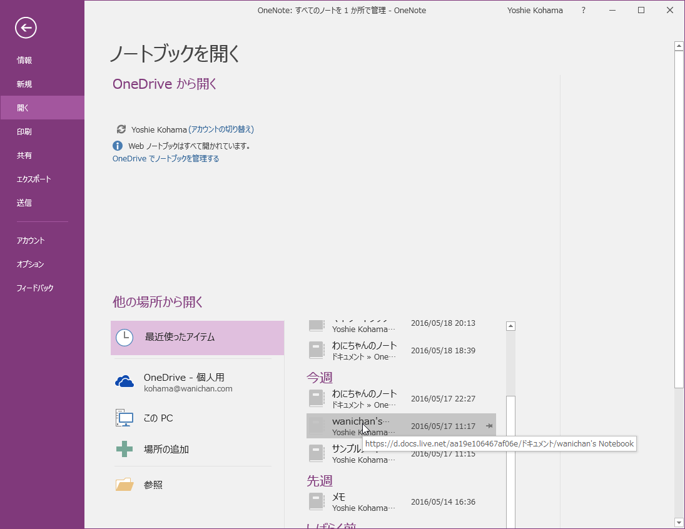This screenshot has width=685, height=529.
Task: Click Yoshie Kohama account name in title bar
Action: pyautogui.click(x=535, y=10)
